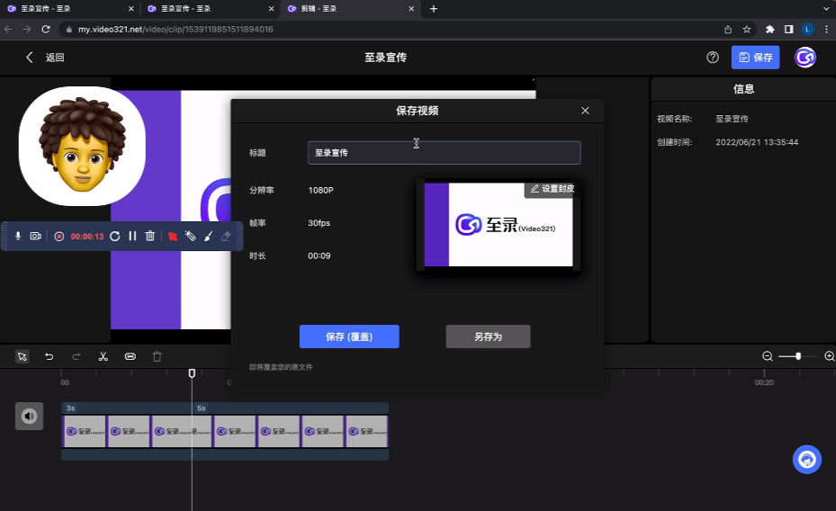Select the eraser tool in recording toolbar
The image size is (836, 511).
pos(226,236)
